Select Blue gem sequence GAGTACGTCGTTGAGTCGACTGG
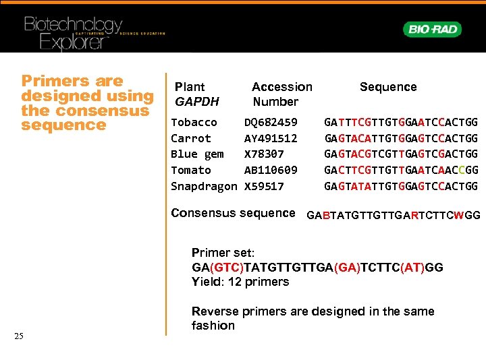Viewport: 486px width, 364px height. 401,154
